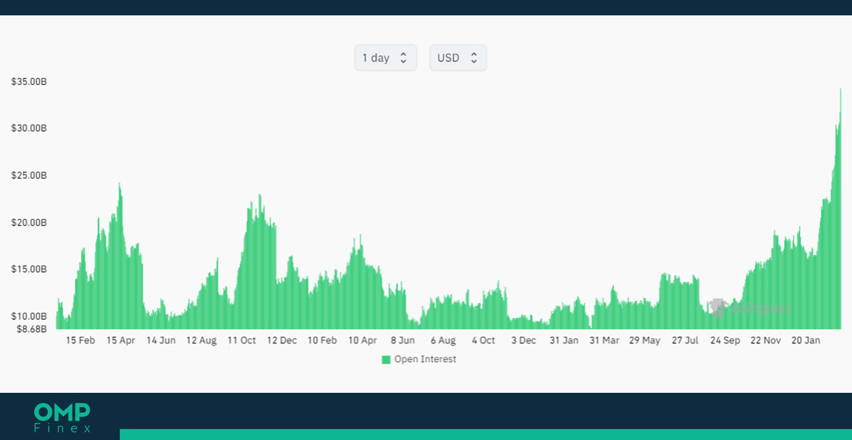Click the 8 Jun date label
This screenshot has height=440, width=852.
tap(403, 340)
